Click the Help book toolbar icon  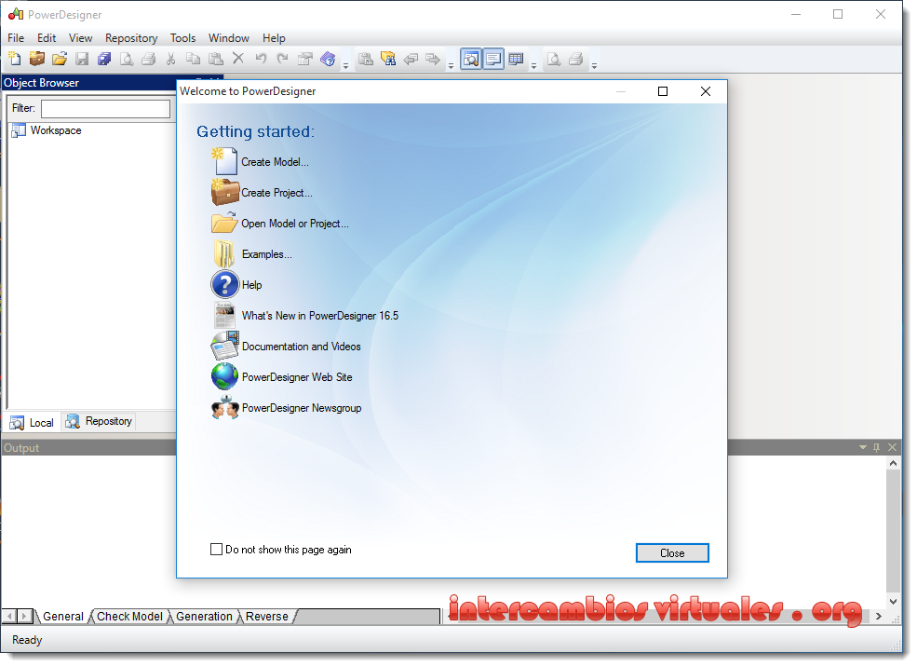tap(328, 59)
